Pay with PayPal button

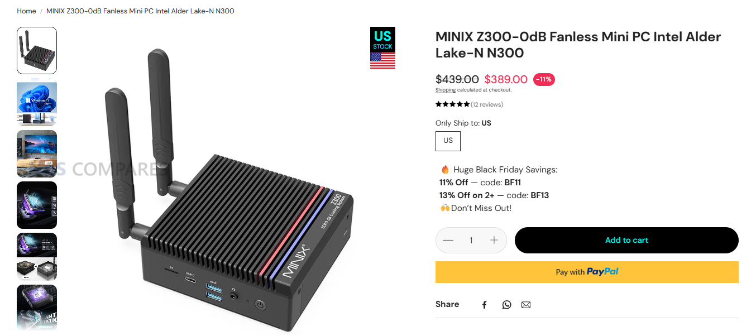(587, 272)
